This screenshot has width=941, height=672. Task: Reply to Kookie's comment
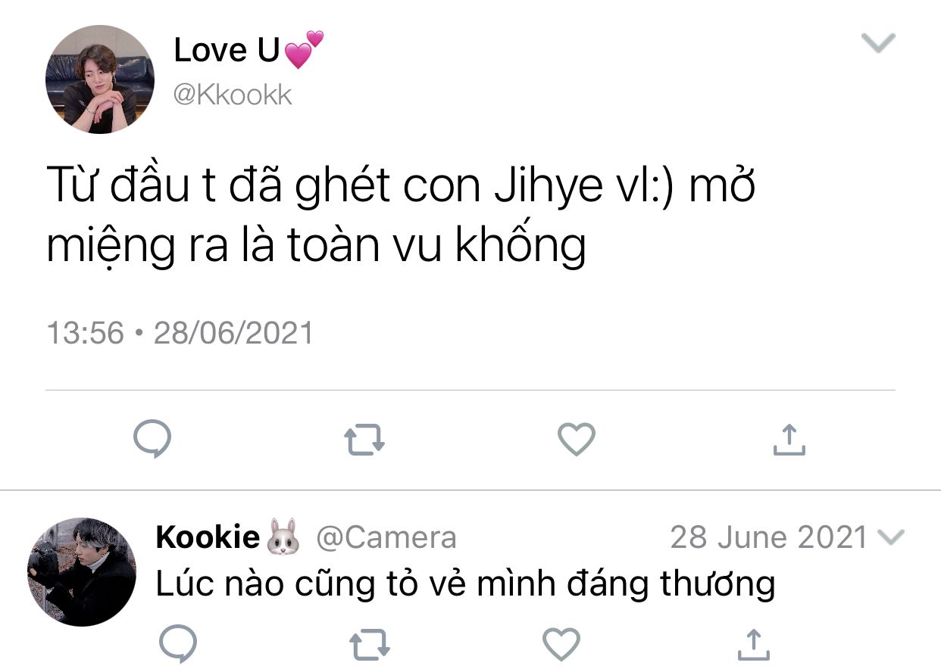pyautogui.click(x=178, y=645)
